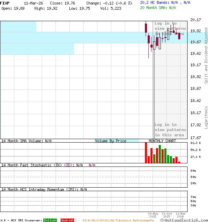This screenshot has height=222, width=208.
Task: Click the red Bearish legend badge
Action: coord(67,220)
